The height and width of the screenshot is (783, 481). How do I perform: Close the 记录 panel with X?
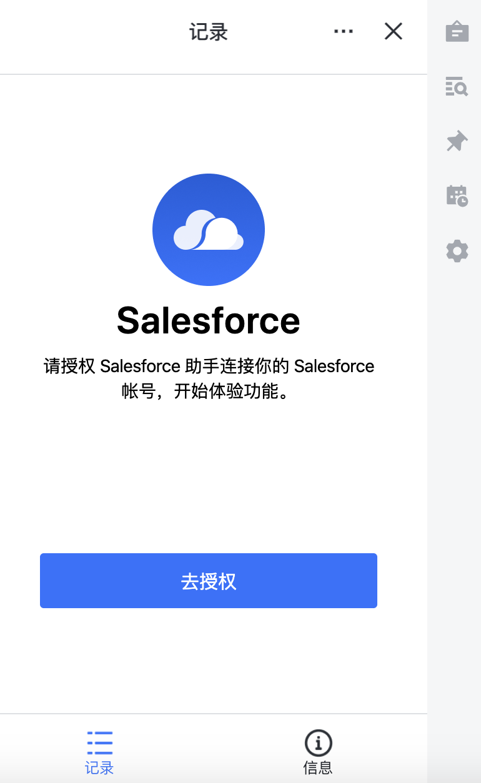click(x=393, y=31)
